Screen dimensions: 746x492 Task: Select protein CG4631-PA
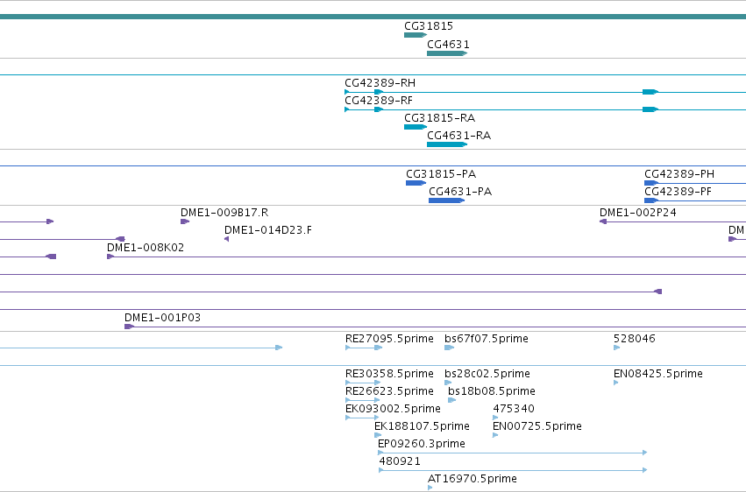click(460, 192)
